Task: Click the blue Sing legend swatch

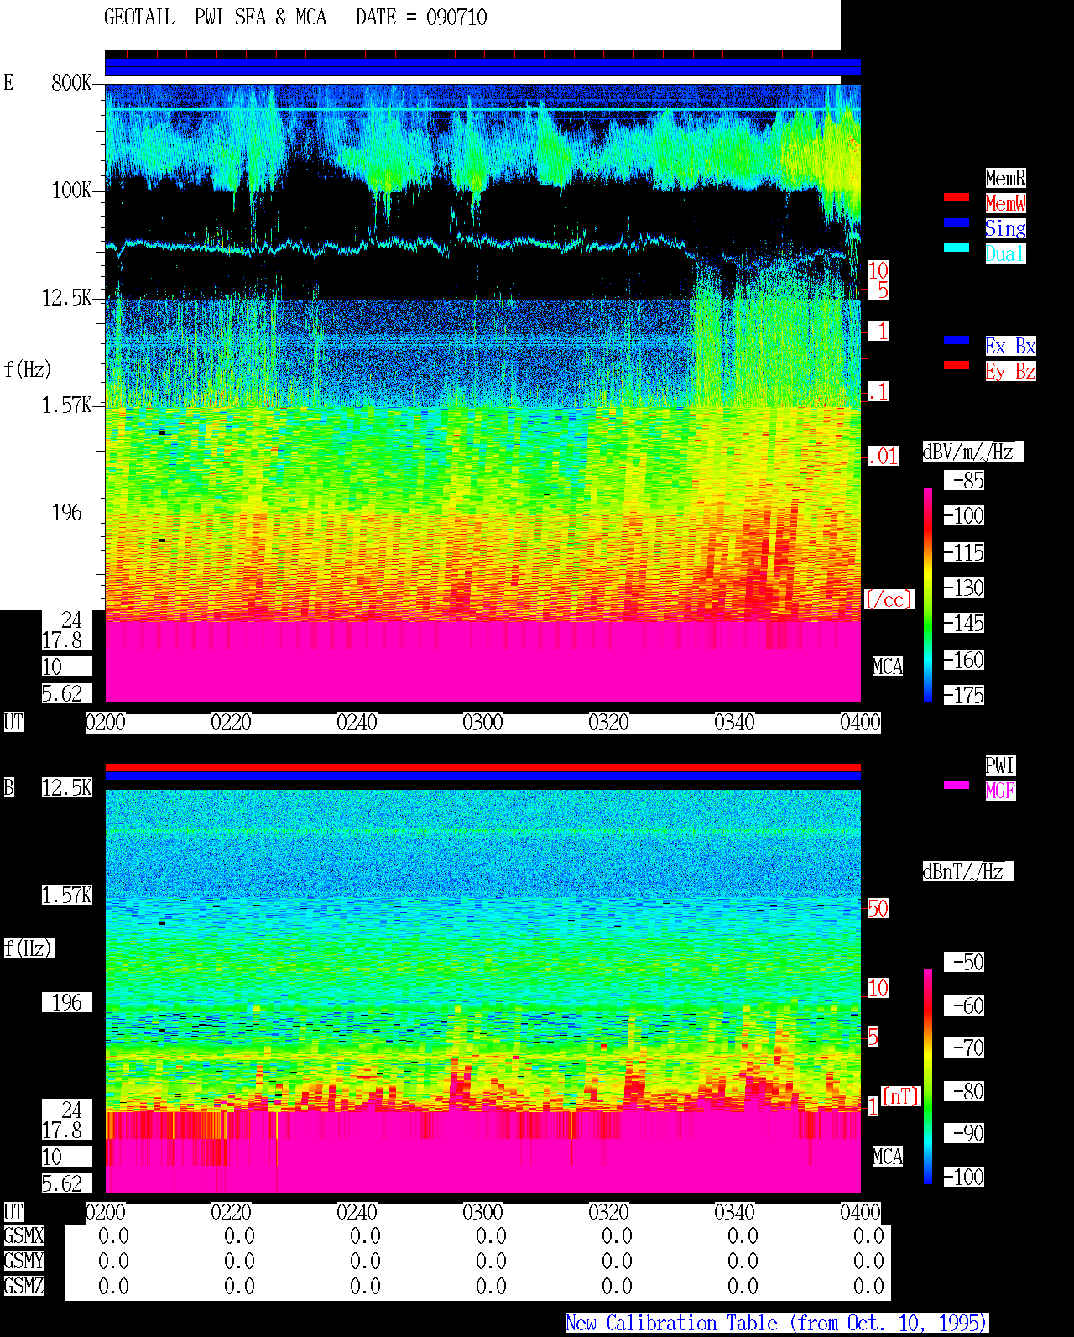Action: click(x=957, y=222)
